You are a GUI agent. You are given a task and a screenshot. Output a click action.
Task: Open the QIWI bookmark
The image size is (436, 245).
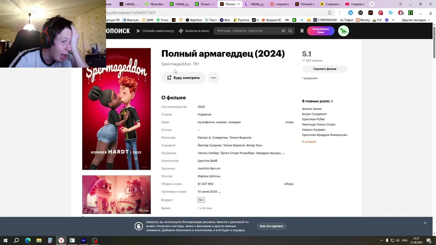tap(148, 20)
